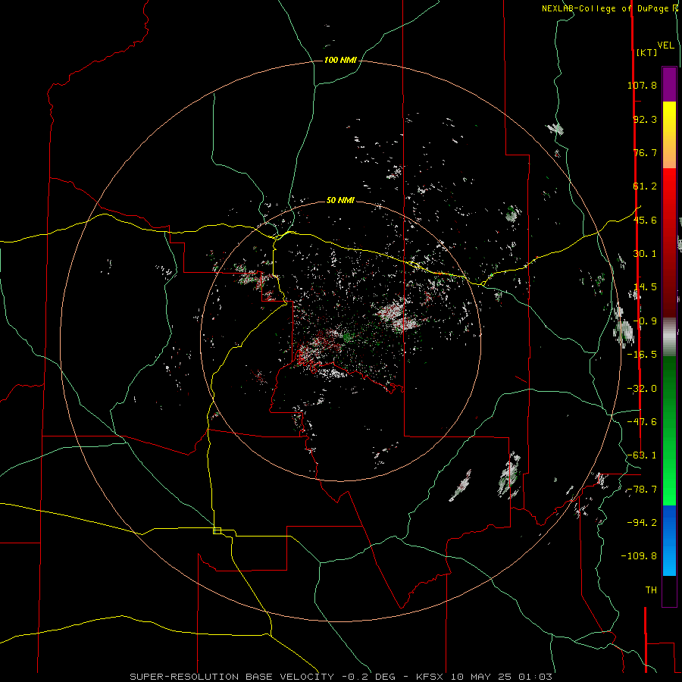Image resolution: width=682 pixels, height=682 pixels.
Task: Pick the gray near-zero segment of scale
Action: point(669,337)
